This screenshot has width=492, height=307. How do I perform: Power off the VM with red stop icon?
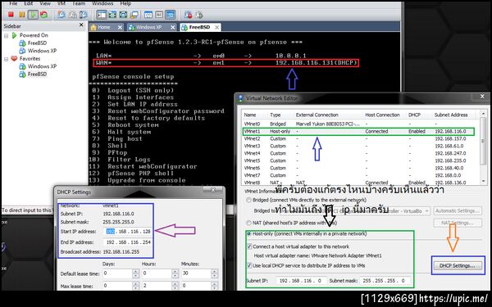pyautogui.click(x=11, y=15)
